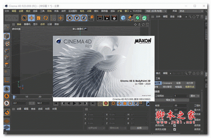Select the Scale tool
Screen dimensions: 211x138
pyautogui.click(x=38, y=18)
